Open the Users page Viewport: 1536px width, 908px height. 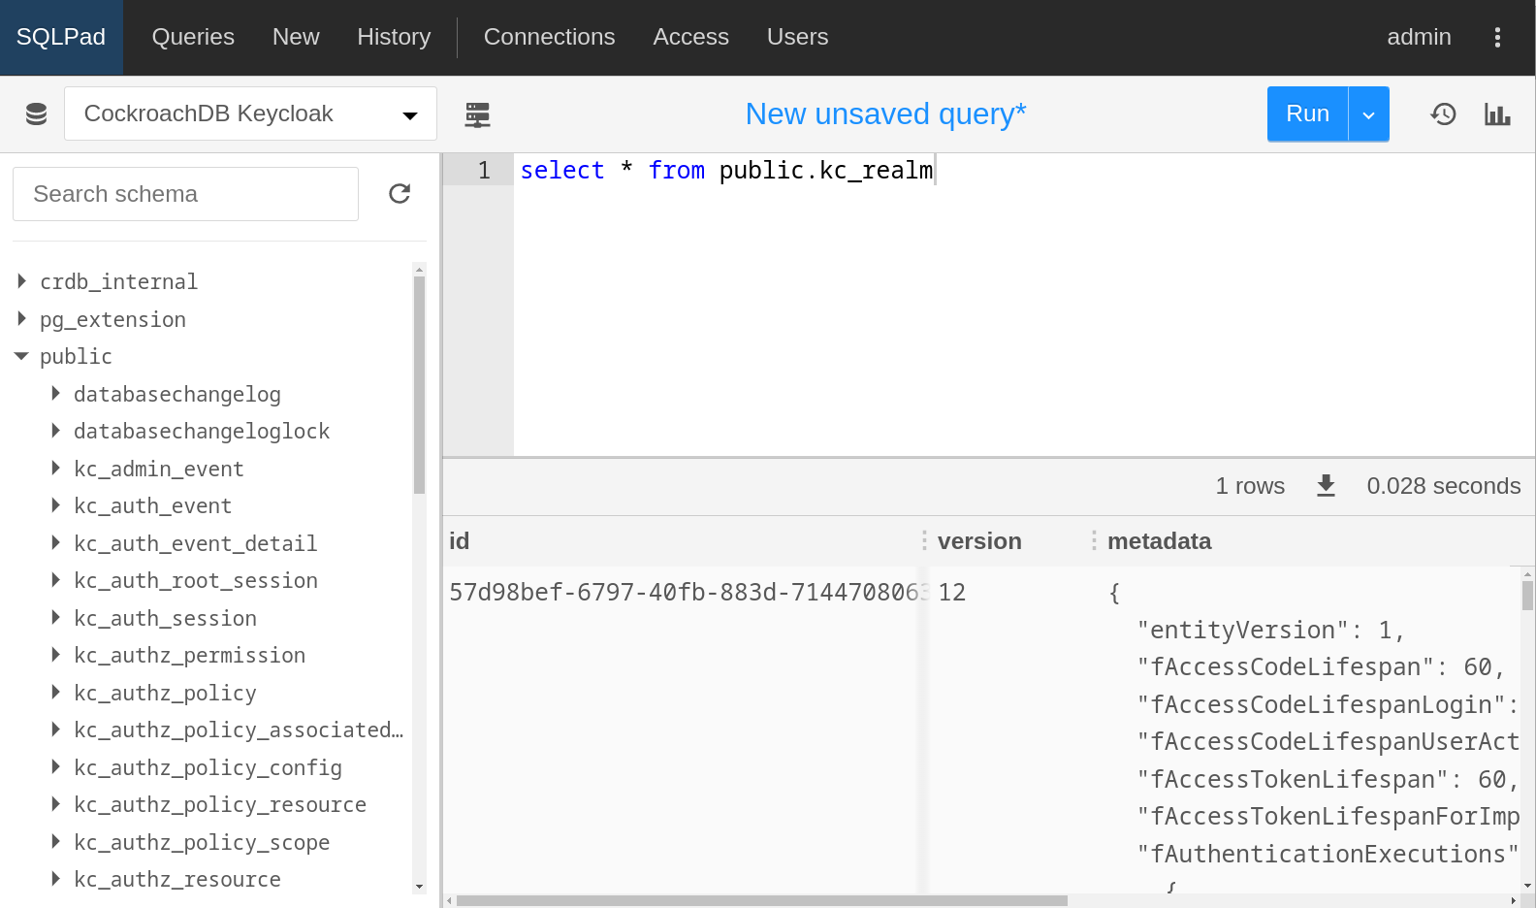[797, 37]
